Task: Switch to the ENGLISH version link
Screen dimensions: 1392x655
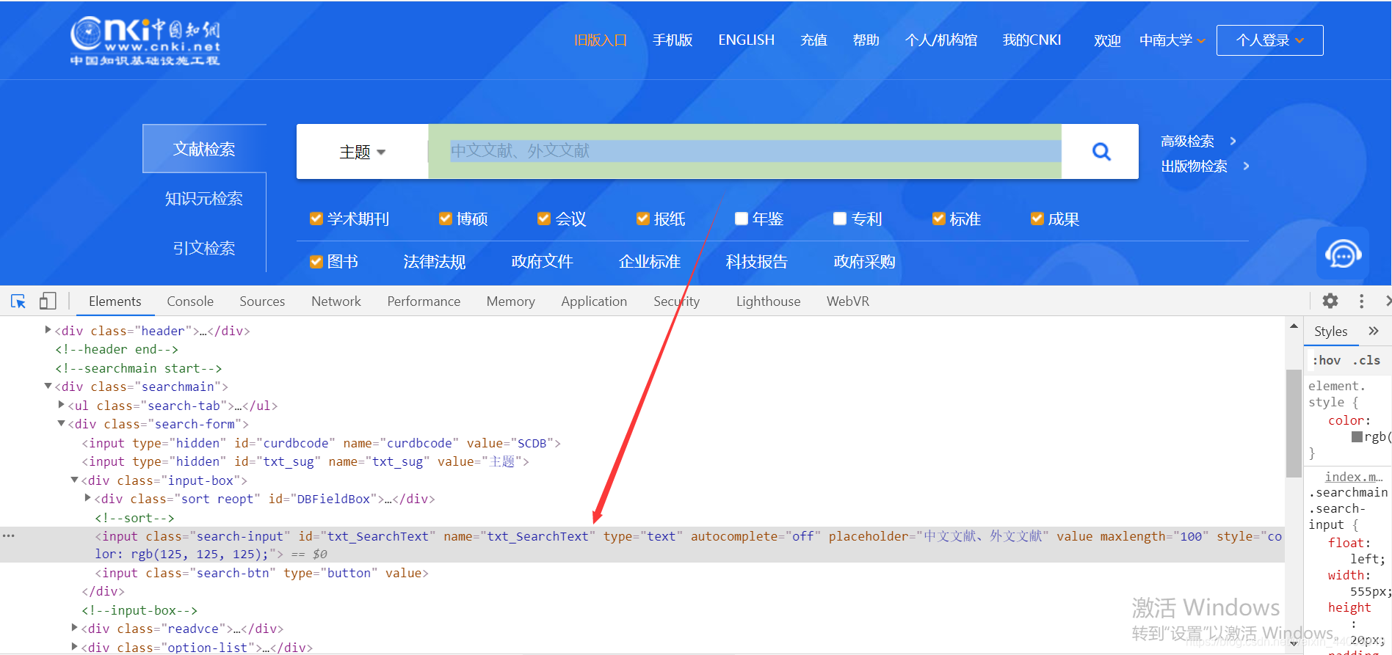Action: [746, 40]
